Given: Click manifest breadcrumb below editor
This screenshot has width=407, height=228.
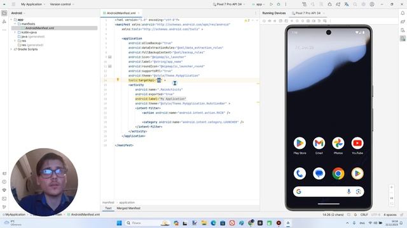Looking at the screenshot, I should click(x=108, y=203).
